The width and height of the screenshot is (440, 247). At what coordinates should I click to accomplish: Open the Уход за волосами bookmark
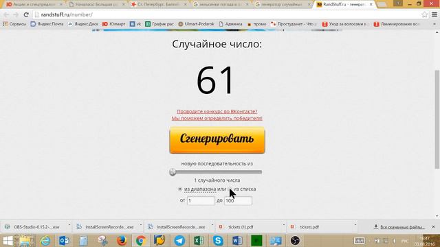[x=346, y=24]
